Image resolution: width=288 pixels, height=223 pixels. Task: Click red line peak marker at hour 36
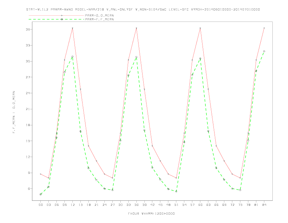(136, 28)
